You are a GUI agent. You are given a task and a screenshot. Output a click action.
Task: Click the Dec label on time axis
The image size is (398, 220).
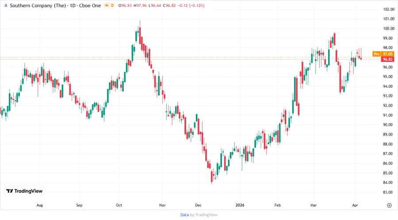coord(198,205)
